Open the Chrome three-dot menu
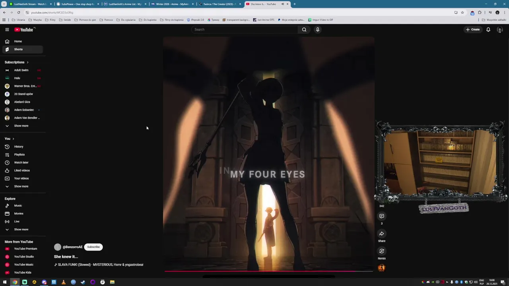The width and height of the screenshot is (509, 286). point(504,13)
